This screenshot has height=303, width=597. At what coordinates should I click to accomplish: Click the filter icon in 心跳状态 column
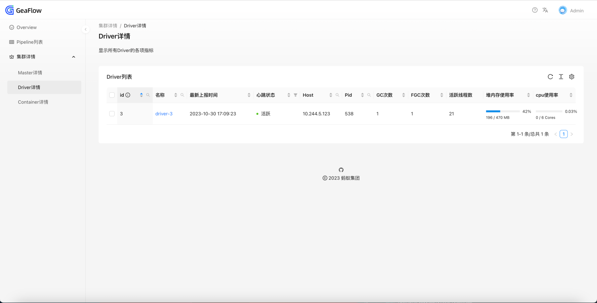[x=295, y=95]
